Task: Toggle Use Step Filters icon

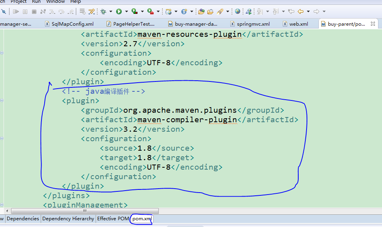Action: (x=92, y=11)
